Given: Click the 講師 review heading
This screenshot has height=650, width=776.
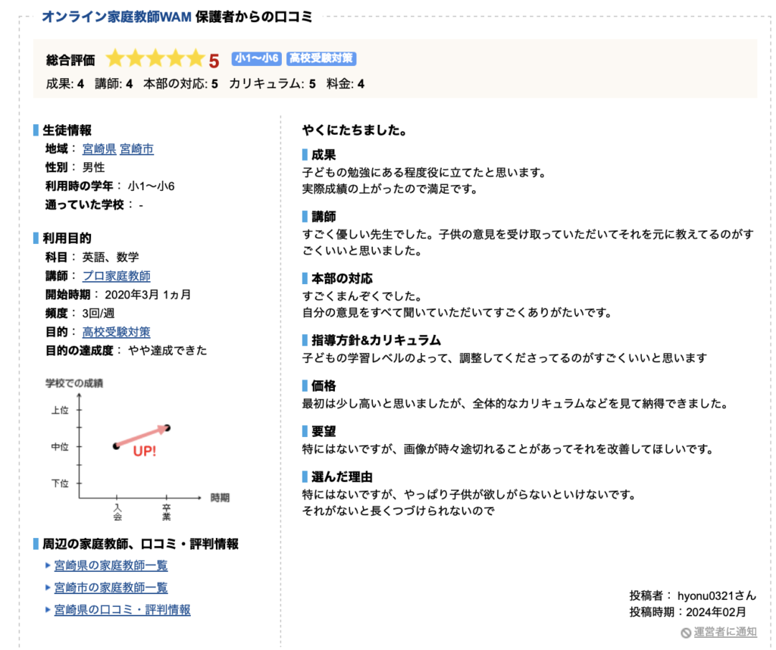Looking at the screenshot, I should coord(324,217).
